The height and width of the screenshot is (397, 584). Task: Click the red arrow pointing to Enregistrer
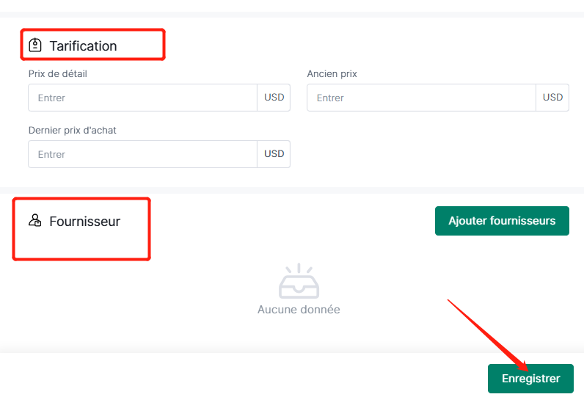coord(488,335)
